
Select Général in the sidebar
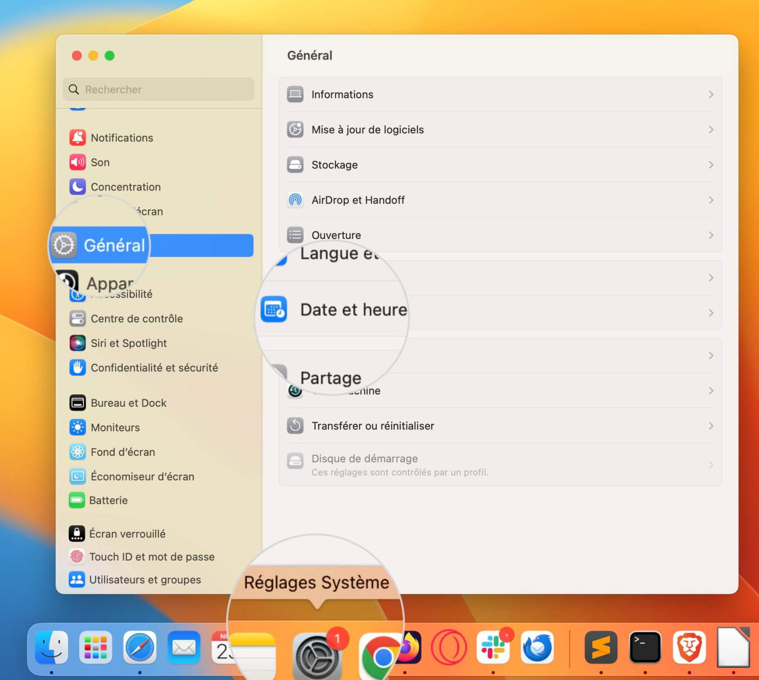pyautogui.click(x=152, y=245)
